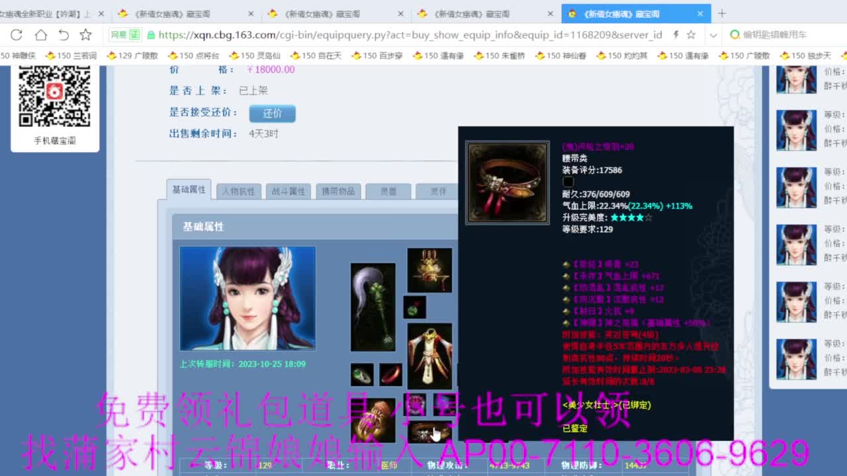Click the golden headgear equipment icon
847x476 pixels.
coord(429,270)
